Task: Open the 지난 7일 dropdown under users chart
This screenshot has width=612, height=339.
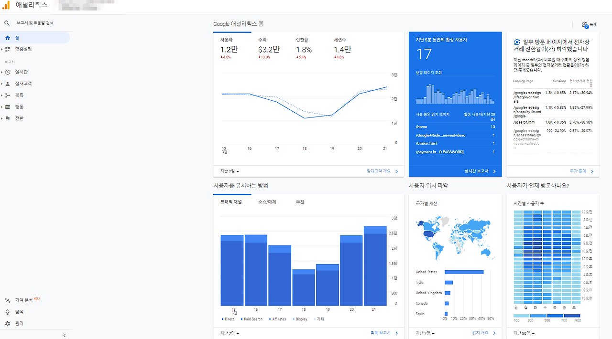Action: tap(229, 171)
